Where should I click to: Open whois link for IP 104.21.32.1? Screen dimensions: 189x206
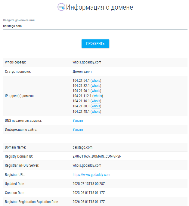tap(96, 86)
